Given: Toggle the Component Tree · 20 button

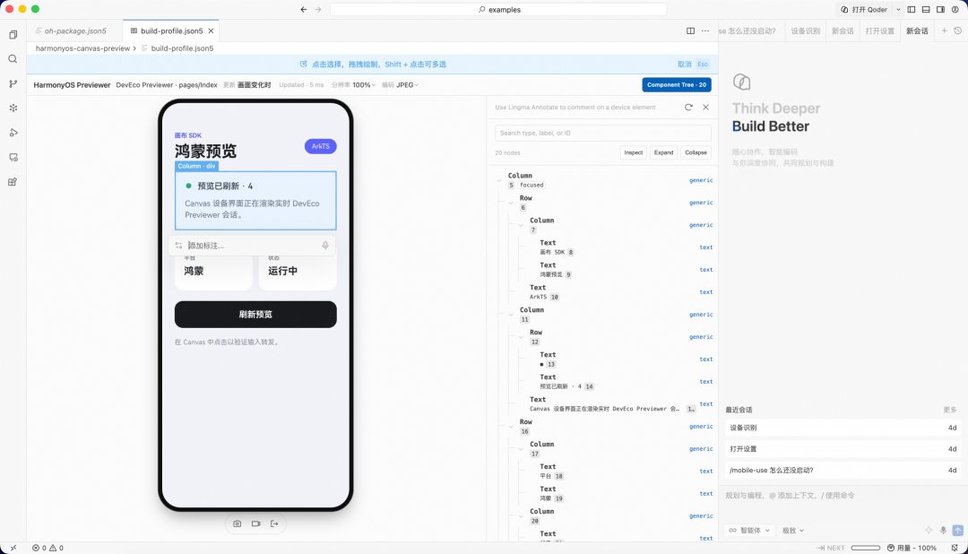Looking at the screenshot, I should [x=677, y=84].
